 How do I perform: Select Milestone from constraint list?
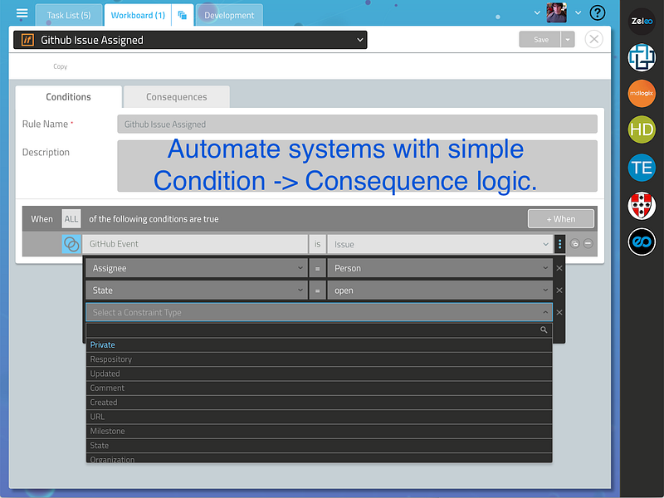coord(320,431)
